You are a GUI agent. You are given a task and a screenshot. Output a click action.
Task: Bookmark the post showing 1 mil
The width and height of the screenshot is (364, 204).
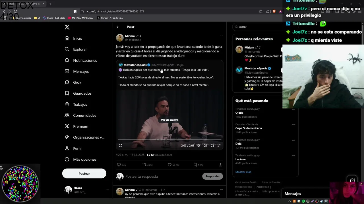point(195,165)
